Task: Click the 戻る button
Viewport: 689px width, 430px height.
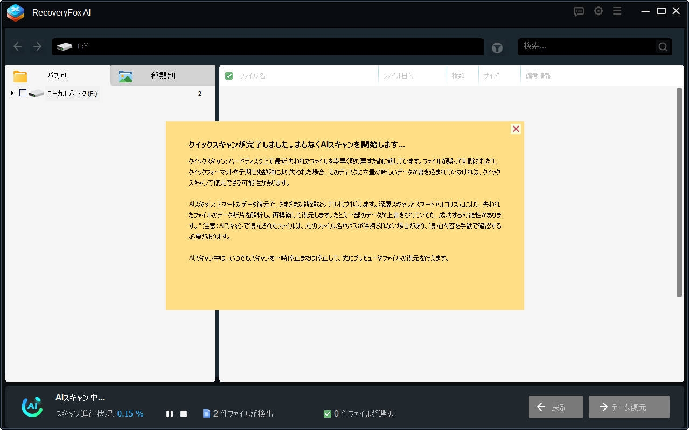Action: click(555, 407)
